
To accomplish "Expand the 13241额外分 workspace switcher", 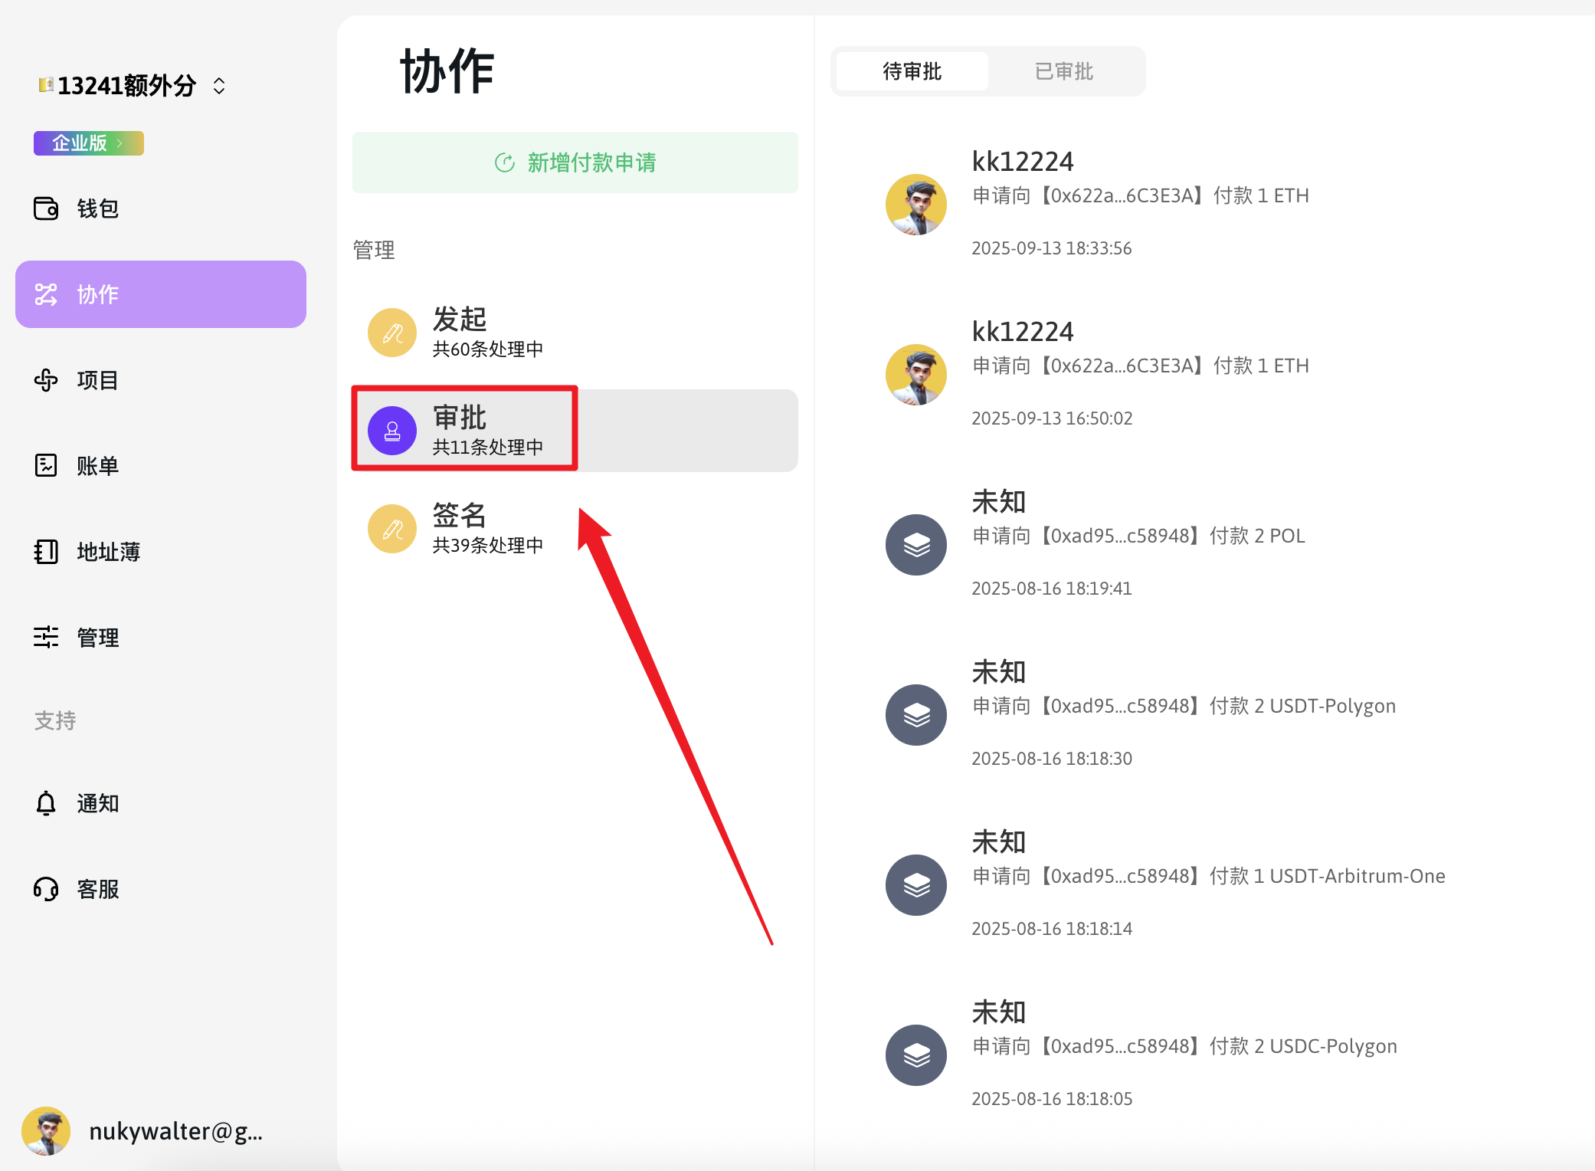I will [219, 86].
